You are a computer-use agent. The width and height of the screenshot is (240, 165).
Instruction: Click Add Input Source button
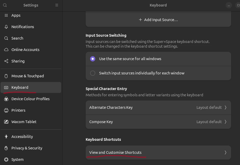point(158,20)
